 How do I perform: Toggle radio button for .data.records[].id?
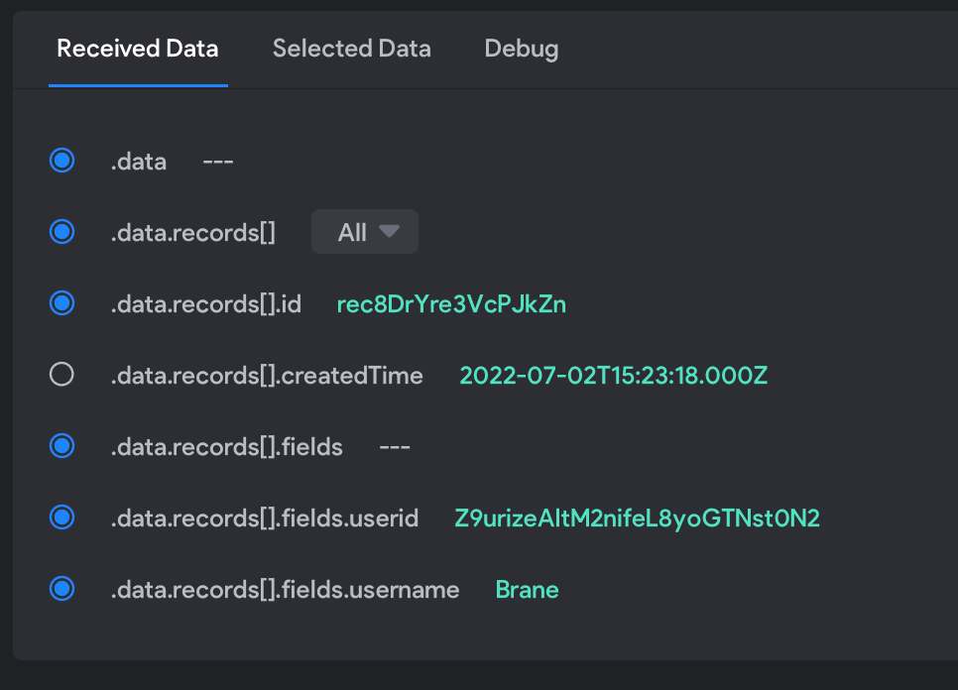coord(61,303)
